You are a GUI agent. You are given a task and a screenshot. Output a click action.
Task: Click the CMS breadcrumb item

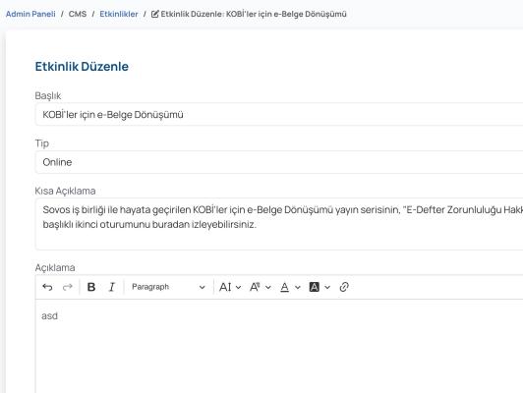pyautogui.click(x=78, y=14)
